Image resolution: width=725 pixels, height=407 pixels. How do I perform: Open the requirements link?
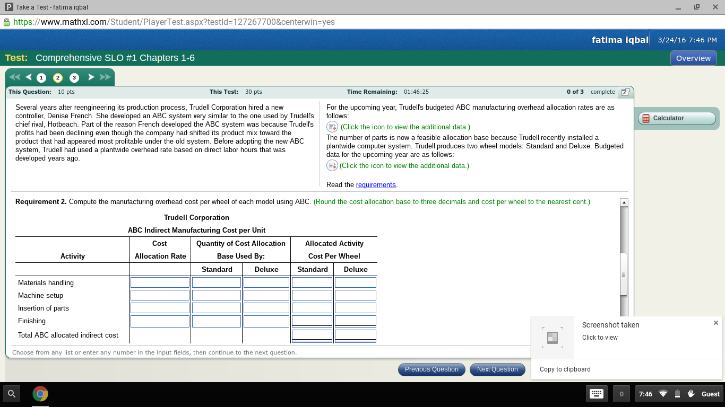[x=376, y=184]
